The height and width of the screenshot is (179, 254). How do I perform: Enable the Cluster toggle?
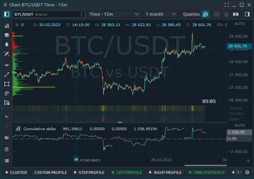click(15, 172)
